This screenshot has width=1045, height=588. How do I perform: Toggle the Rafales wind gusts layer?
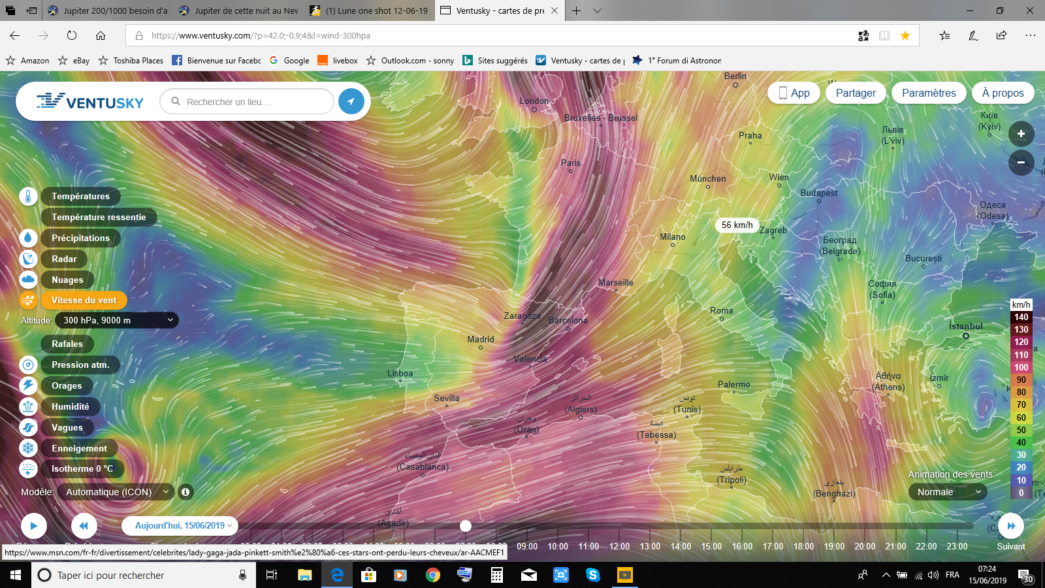coord(67,344)
